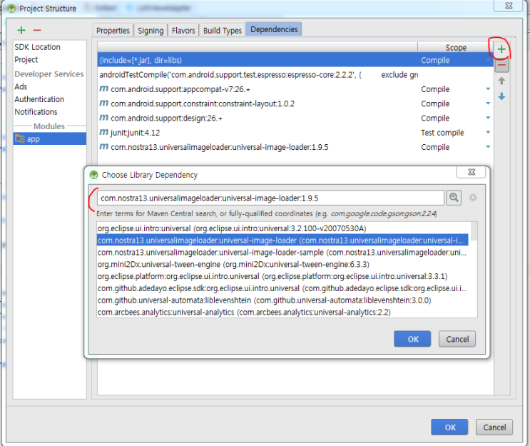The height and width of the screenshot is (446, 530).
Task: Select Authentication in Developer Services
Action: tap(39, 99)
